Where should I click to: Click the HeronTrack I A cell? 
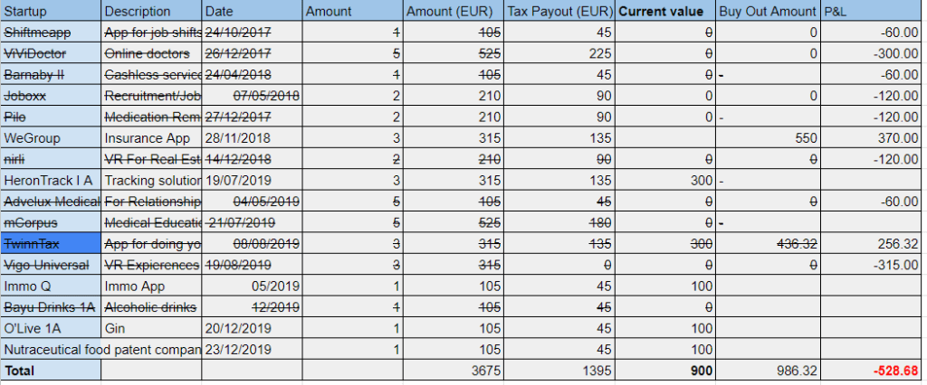pos(51,180)
